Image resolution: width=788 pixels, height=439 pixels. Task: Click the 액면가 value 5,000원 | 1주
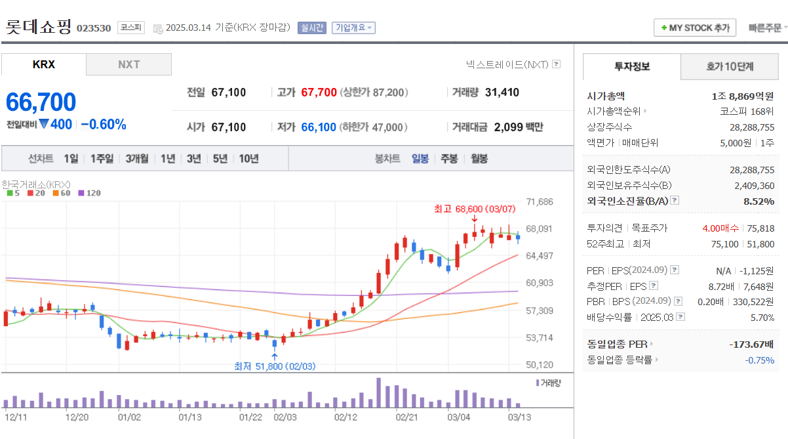[747, 142]
